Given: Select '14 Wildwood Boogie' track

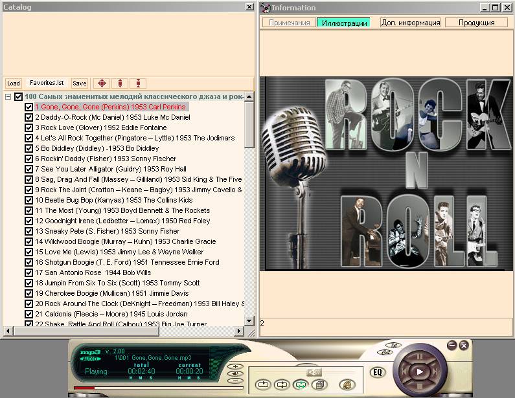Looking at the screenshot, I should click(126, 241).
